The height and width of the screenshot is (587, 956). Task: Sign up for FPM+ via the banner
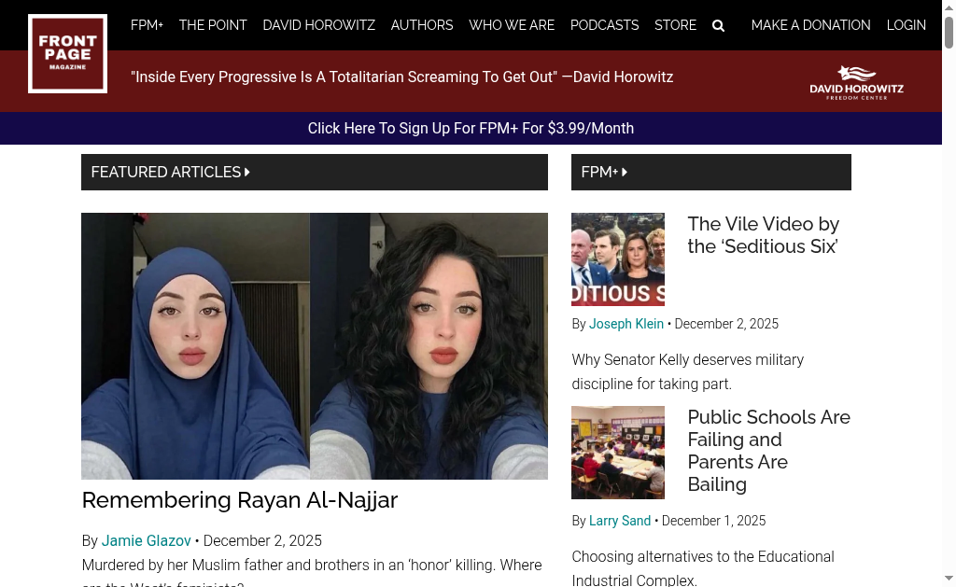[x=471, y=128]
